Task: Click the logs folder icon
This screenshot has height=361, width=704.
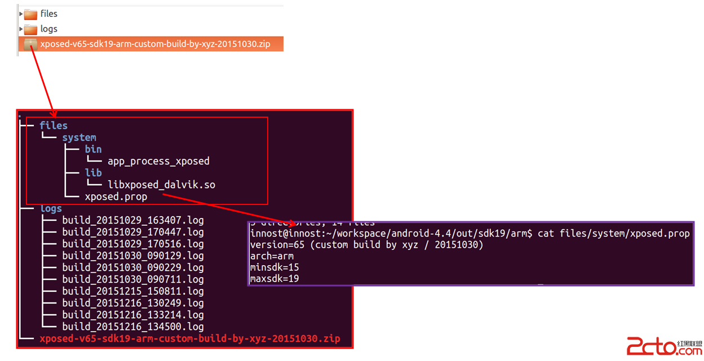Action: pyautogui.click(x=30, y=29)
